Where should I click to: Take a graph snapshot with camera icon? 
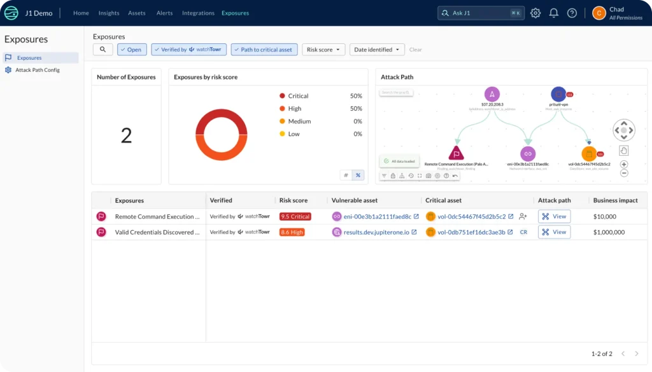[429, 176]
